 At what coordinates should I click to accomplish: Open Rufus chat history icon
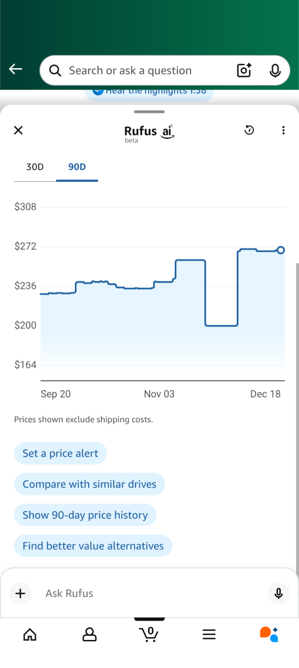point(249,130)
